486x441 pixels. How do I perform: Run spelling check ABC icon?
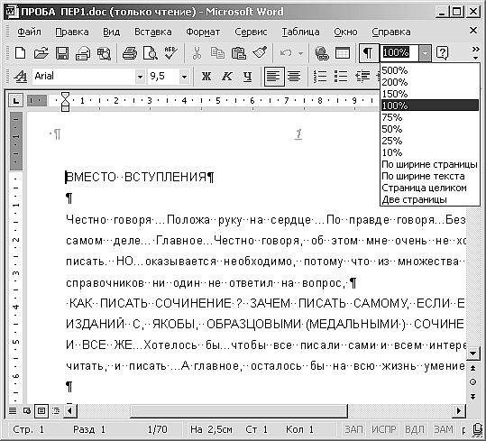point(170,53)
